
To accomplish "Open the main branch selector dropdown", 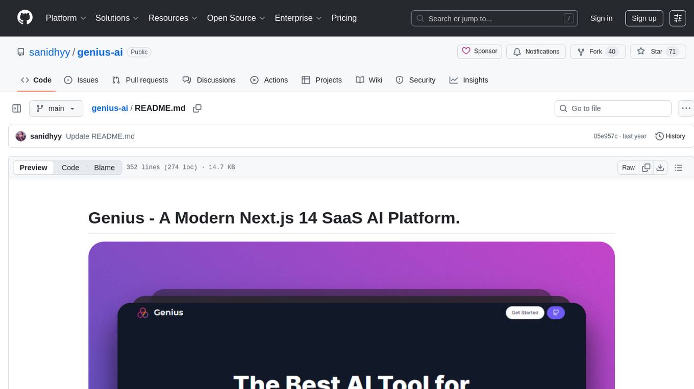I will [56, 108].
